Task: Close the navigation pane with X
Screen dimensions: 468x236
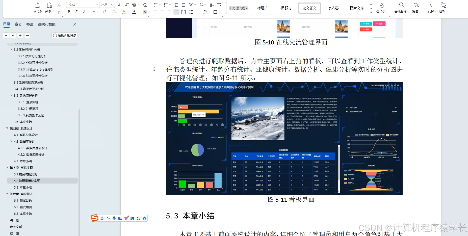Action: click(x=75, y=24)
